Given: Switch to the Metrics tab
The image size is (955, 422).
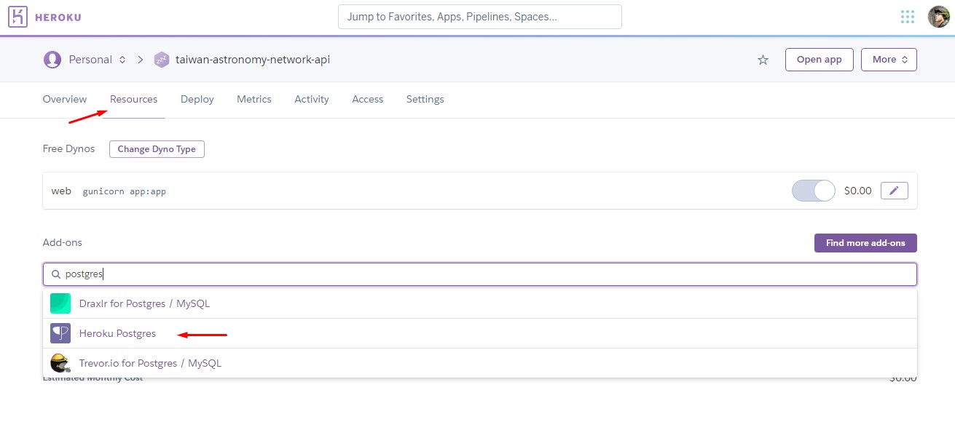Looking at the screenshot, I should click(x=254, y=99).
